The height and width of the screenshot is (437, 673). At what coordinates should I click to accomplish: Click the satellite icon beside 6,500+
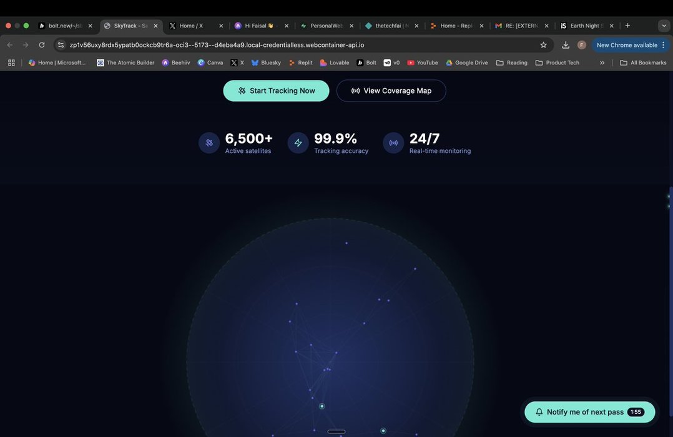click(x=209, y=143)
